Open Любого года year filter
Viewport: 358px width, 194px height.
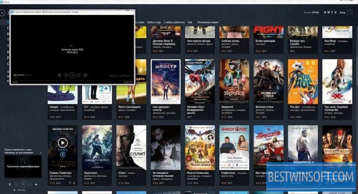pos(154,22)
